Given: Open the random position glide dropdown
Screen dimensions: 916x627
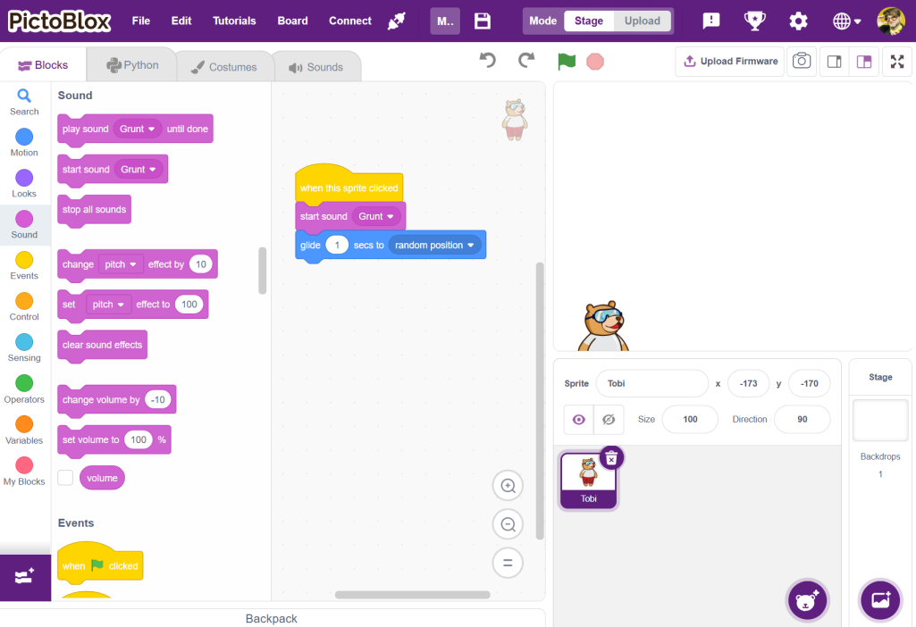Looking at the screenshot, I should point(435,245).
